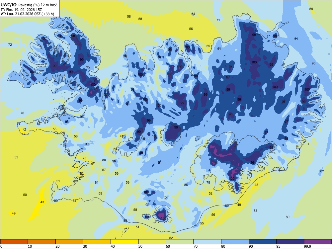Image resolution: width=332 pixels, height=249 pixels.
Task: Click the '70' legend label
Action: click(196, 246)
